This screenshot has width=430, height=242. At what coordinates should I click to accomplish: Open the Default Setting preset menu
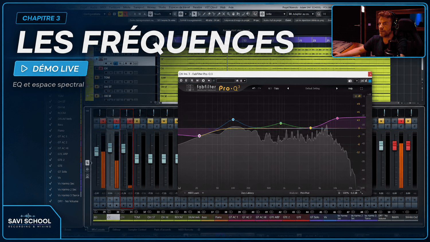(x=312, y=88)
